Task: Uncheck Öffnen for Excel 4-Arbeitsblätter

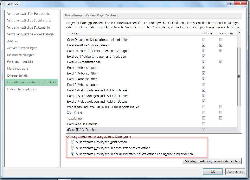Action: pos(204,73)
